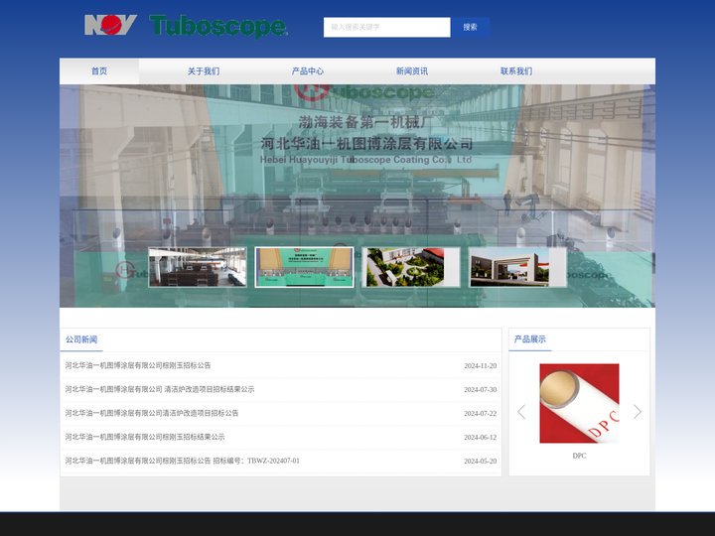Click date 2024-06-12
Viewport: 715px width, 536px height.
(x=481, y=437)
